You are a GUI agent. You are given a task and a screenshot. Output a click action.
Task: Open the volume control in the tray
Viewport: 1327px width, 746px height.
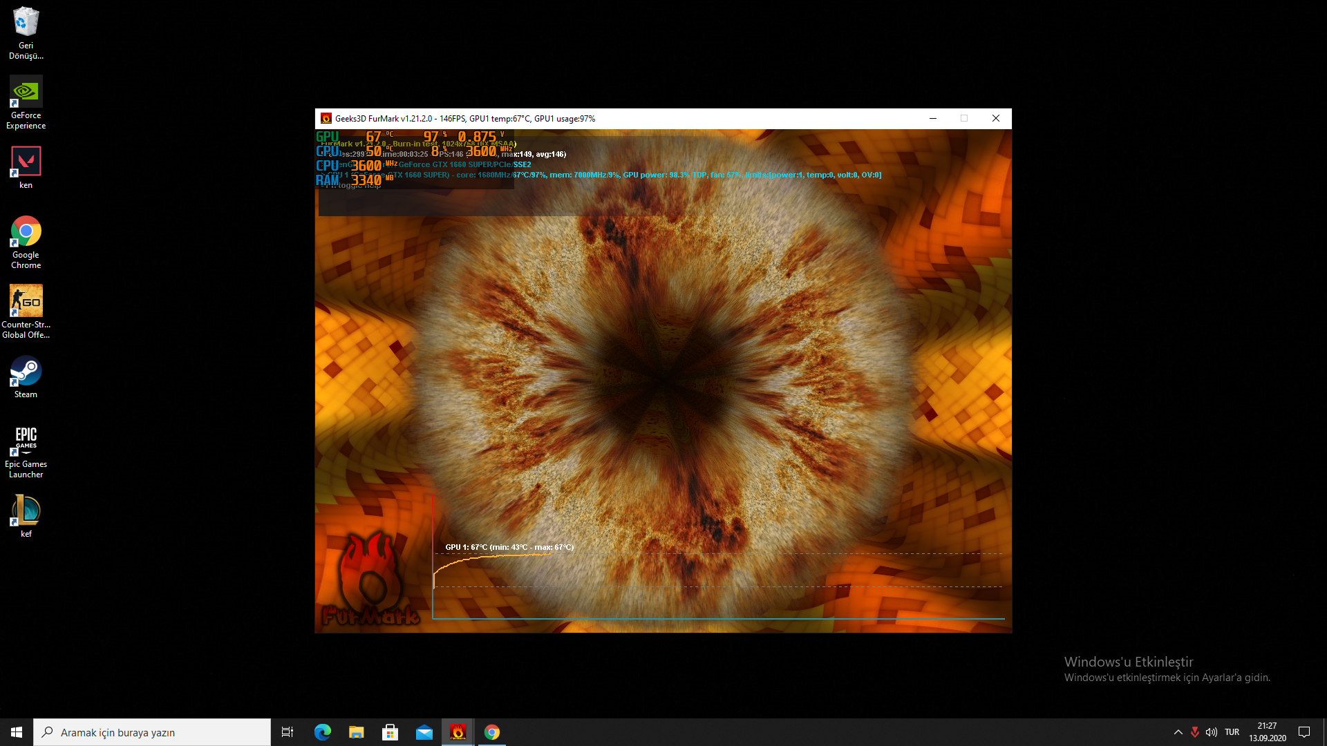pos(1212,732)
